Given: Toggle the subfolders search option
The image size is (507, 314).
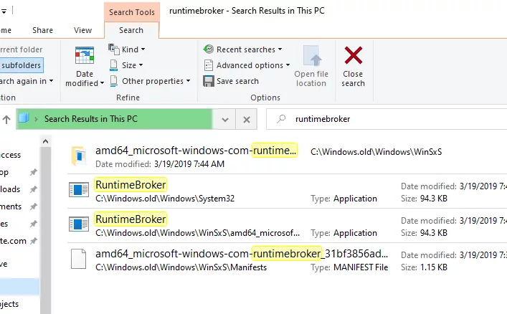Looking at the screenshot, I should tap(22, 65).
